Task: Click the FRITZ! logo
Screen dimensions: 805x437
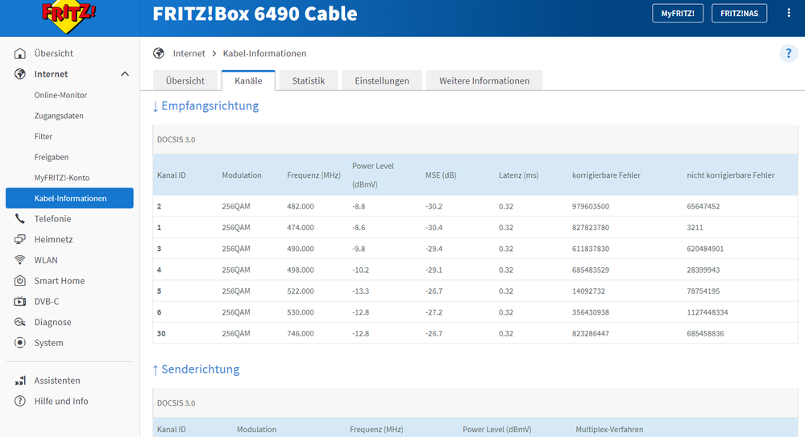Action: [x=68, y=15]
